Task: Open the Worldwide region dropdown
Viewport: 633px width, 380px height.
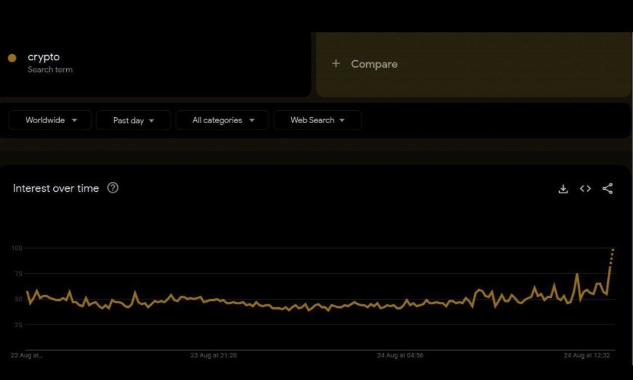Action: pyautogui.click(x=50, y=120)
